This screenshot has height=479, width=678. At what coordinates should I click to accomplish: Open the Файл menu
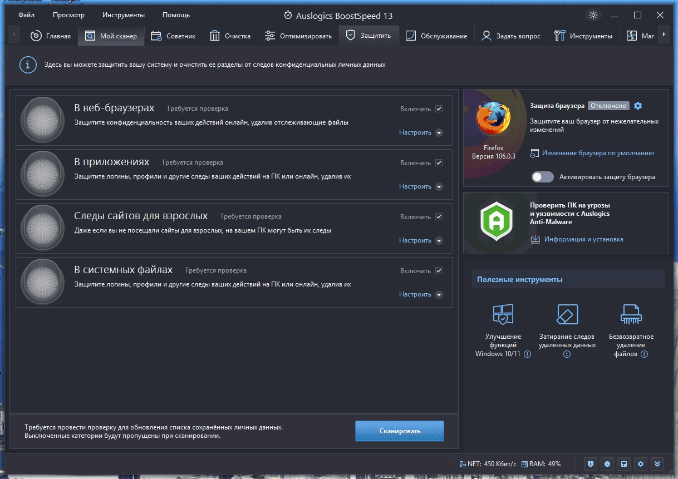tap(26, 15)
